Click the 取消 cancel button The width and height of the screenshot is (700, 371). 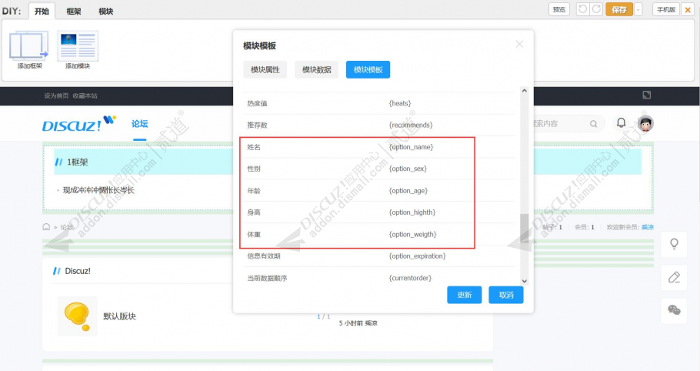(506, 295)
